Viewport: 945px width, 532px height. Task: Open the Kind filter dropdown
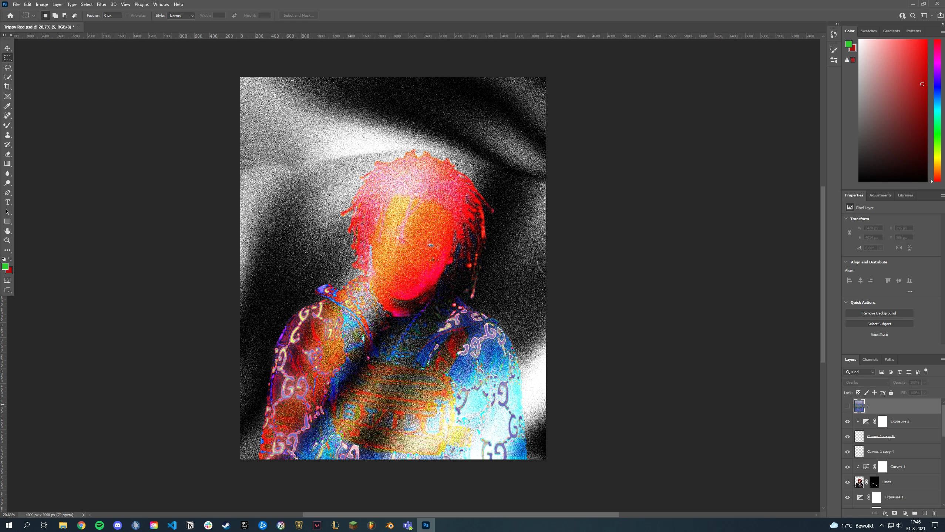pyautogui.click(x=860, y=372)
